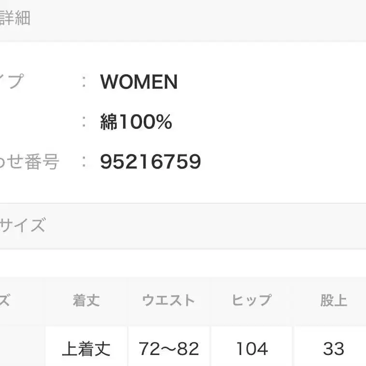This screenshot has height=366, width=366.
Task: Select the 上着丈 table cell
Action: pos(86,348)
